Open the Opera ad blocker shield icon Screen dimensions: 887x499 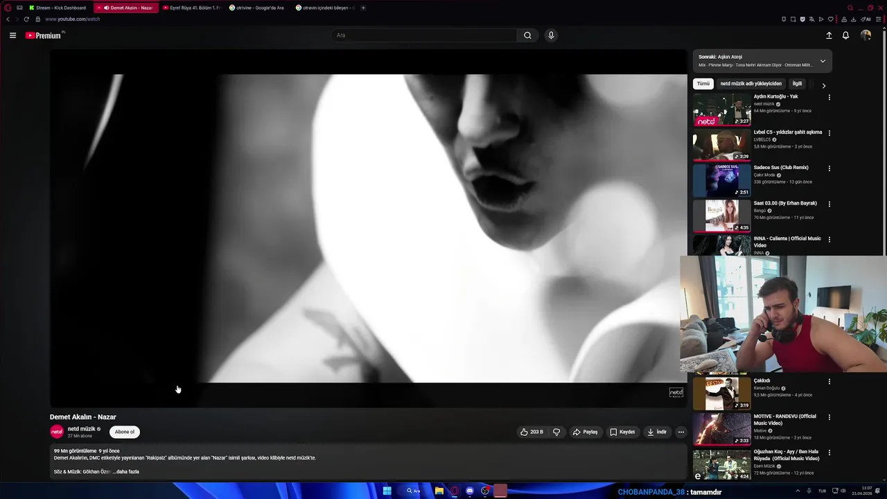802,19
